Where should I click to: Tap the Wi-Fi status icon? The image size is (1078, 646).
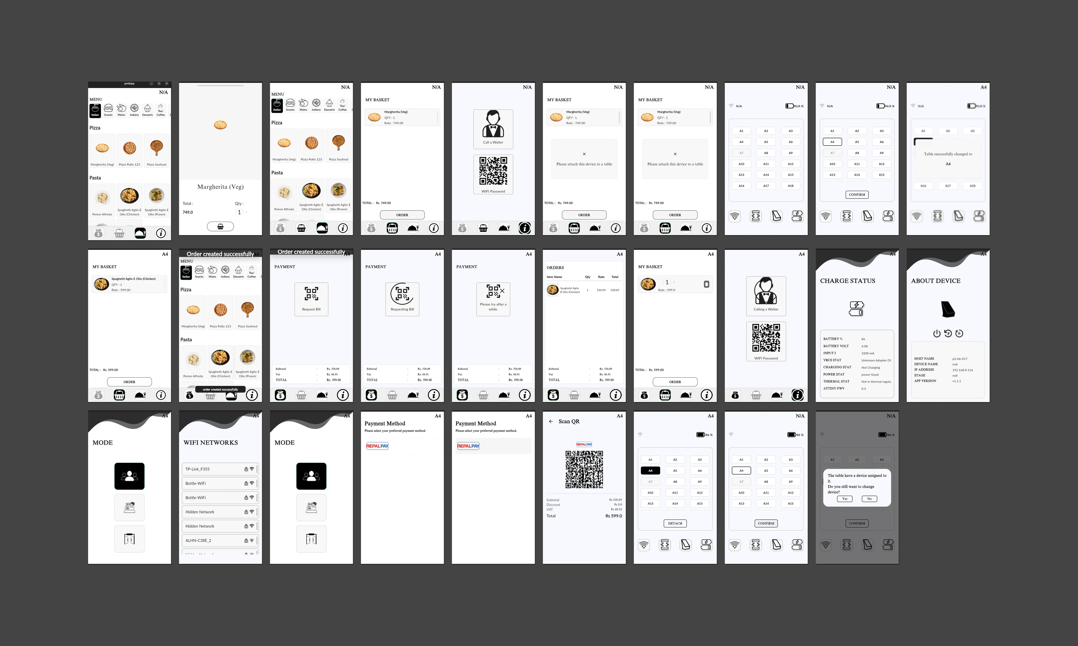coord(735,216)
